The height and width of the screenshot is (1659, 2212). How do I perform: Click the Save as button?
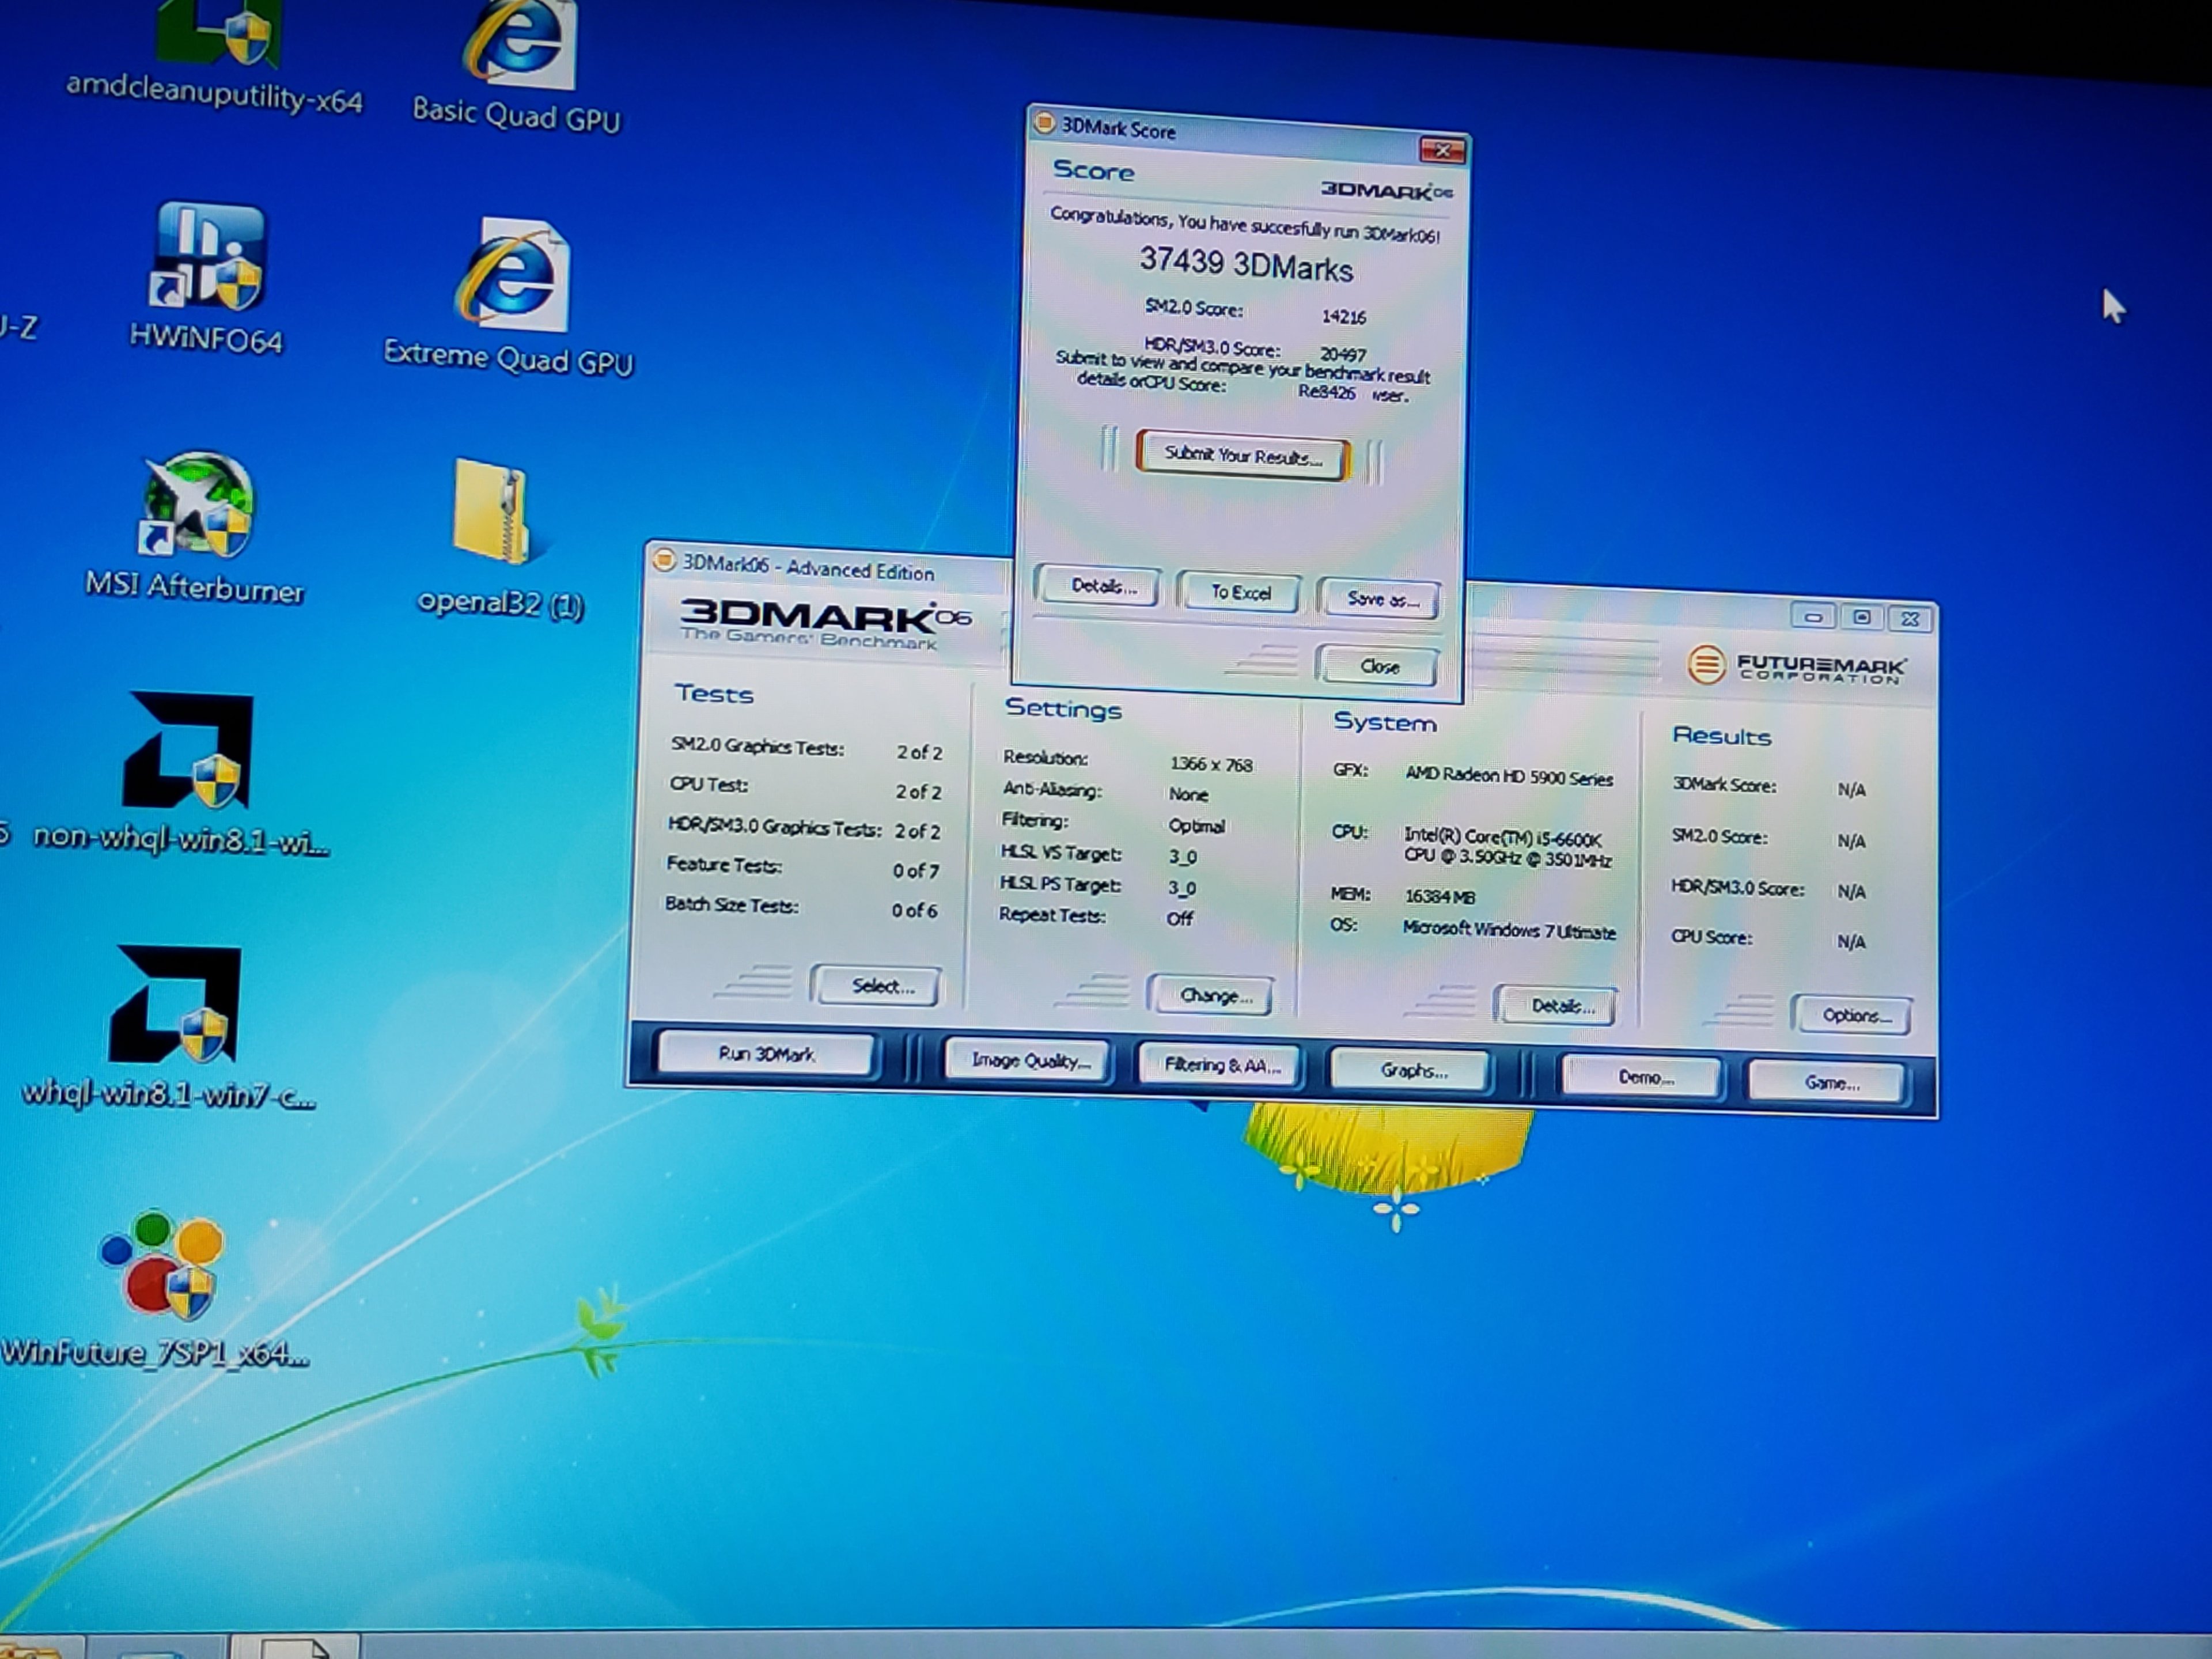pos(1381,598)
